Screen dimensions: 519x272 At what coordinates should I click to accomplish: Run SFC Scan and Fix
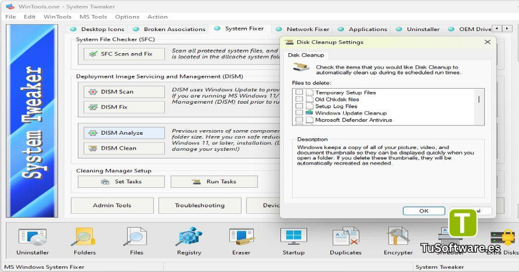coord(124,54)
